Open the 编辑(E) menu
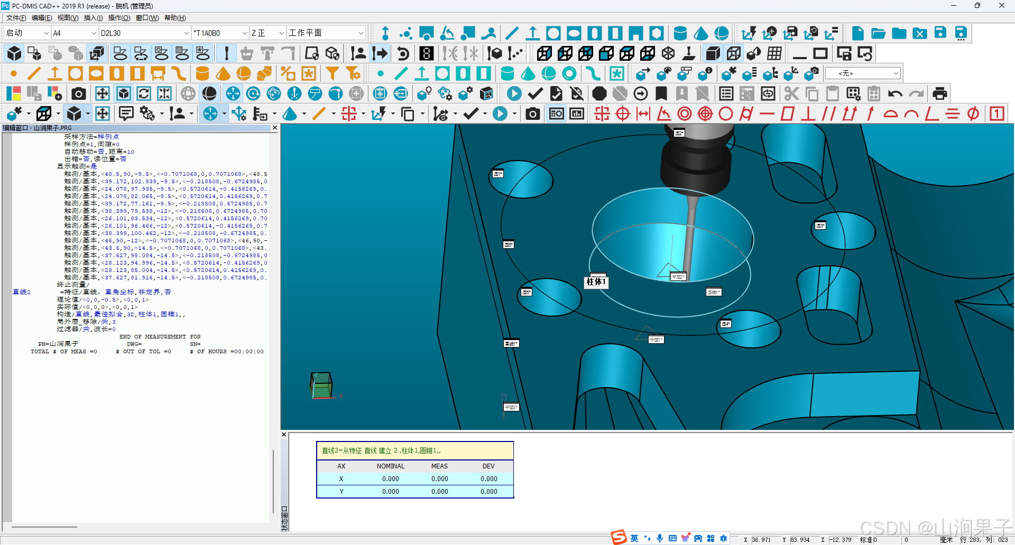Viewport: 1015px width, 545px height. pos(42,18)
